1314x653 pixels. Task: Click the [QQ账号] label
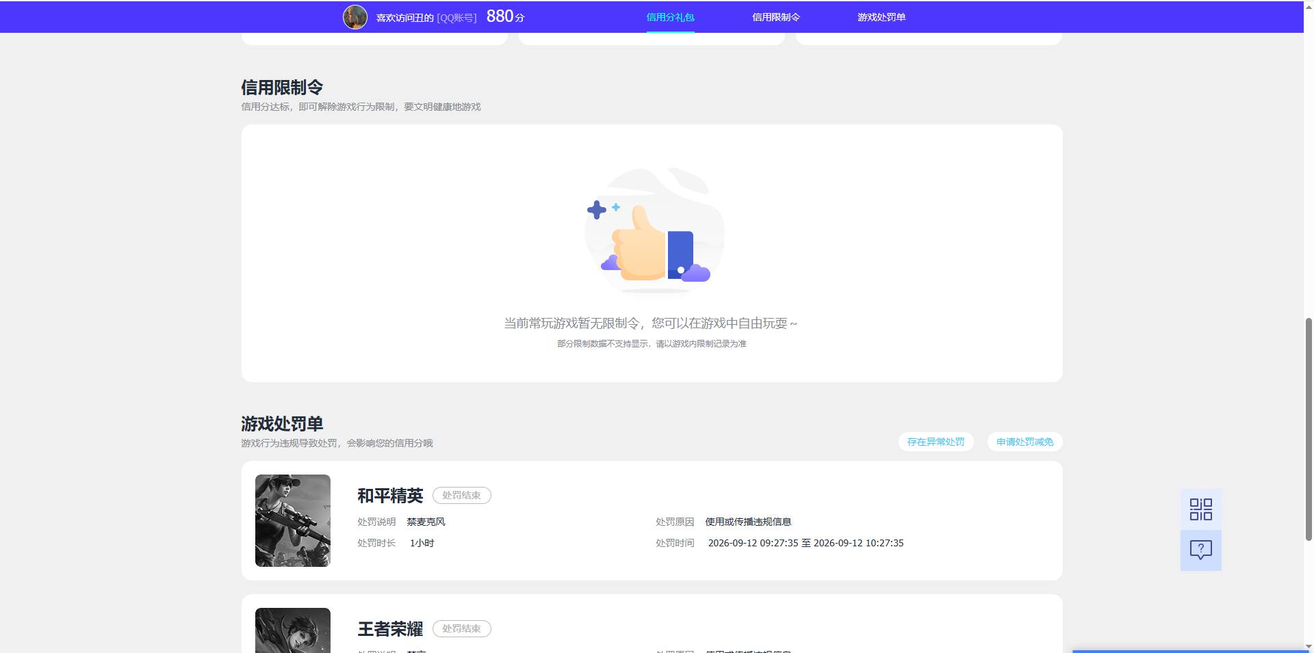coord(456,18)
